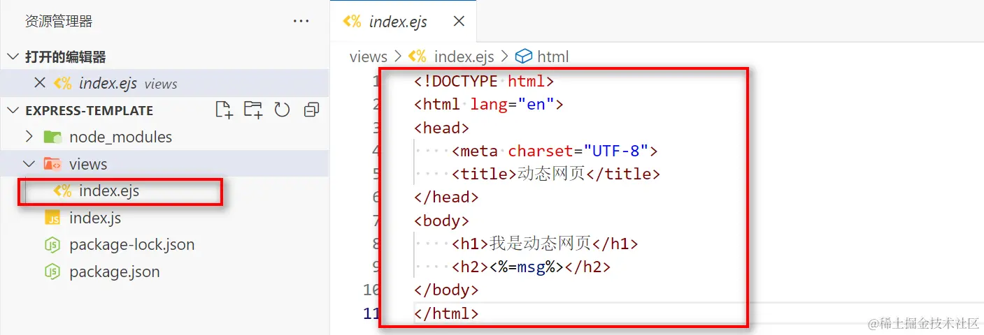Screen dimensions: 984x335
Task: Click the index.js file icon
Action: pos(52,218)
